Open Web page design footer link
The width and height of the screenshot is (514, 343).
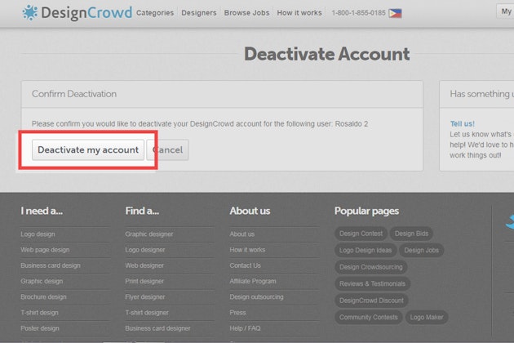tap(45, 250)
